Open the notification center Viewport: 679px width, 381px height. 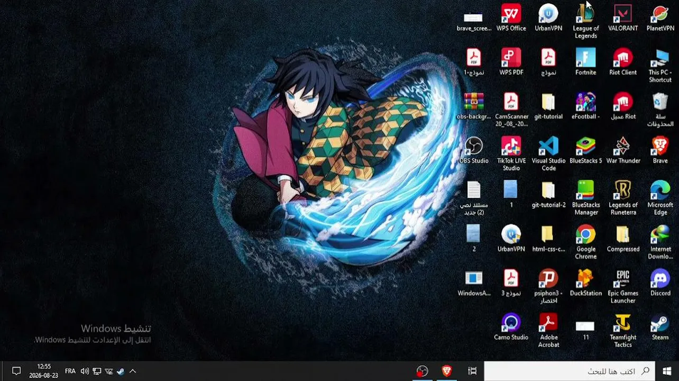click(x=16, y=371)
